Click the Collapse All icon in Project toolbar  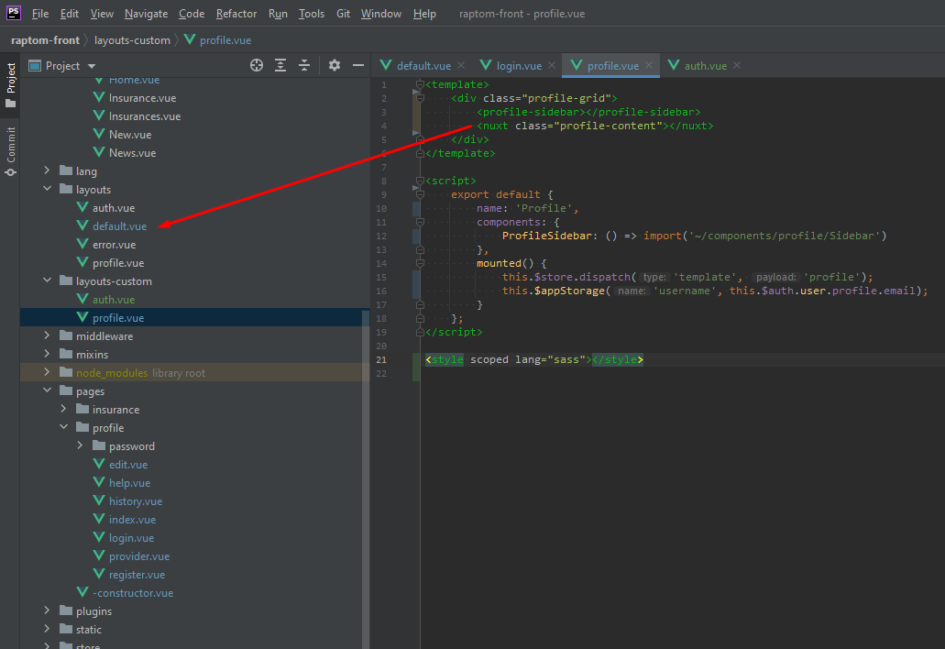304,66
